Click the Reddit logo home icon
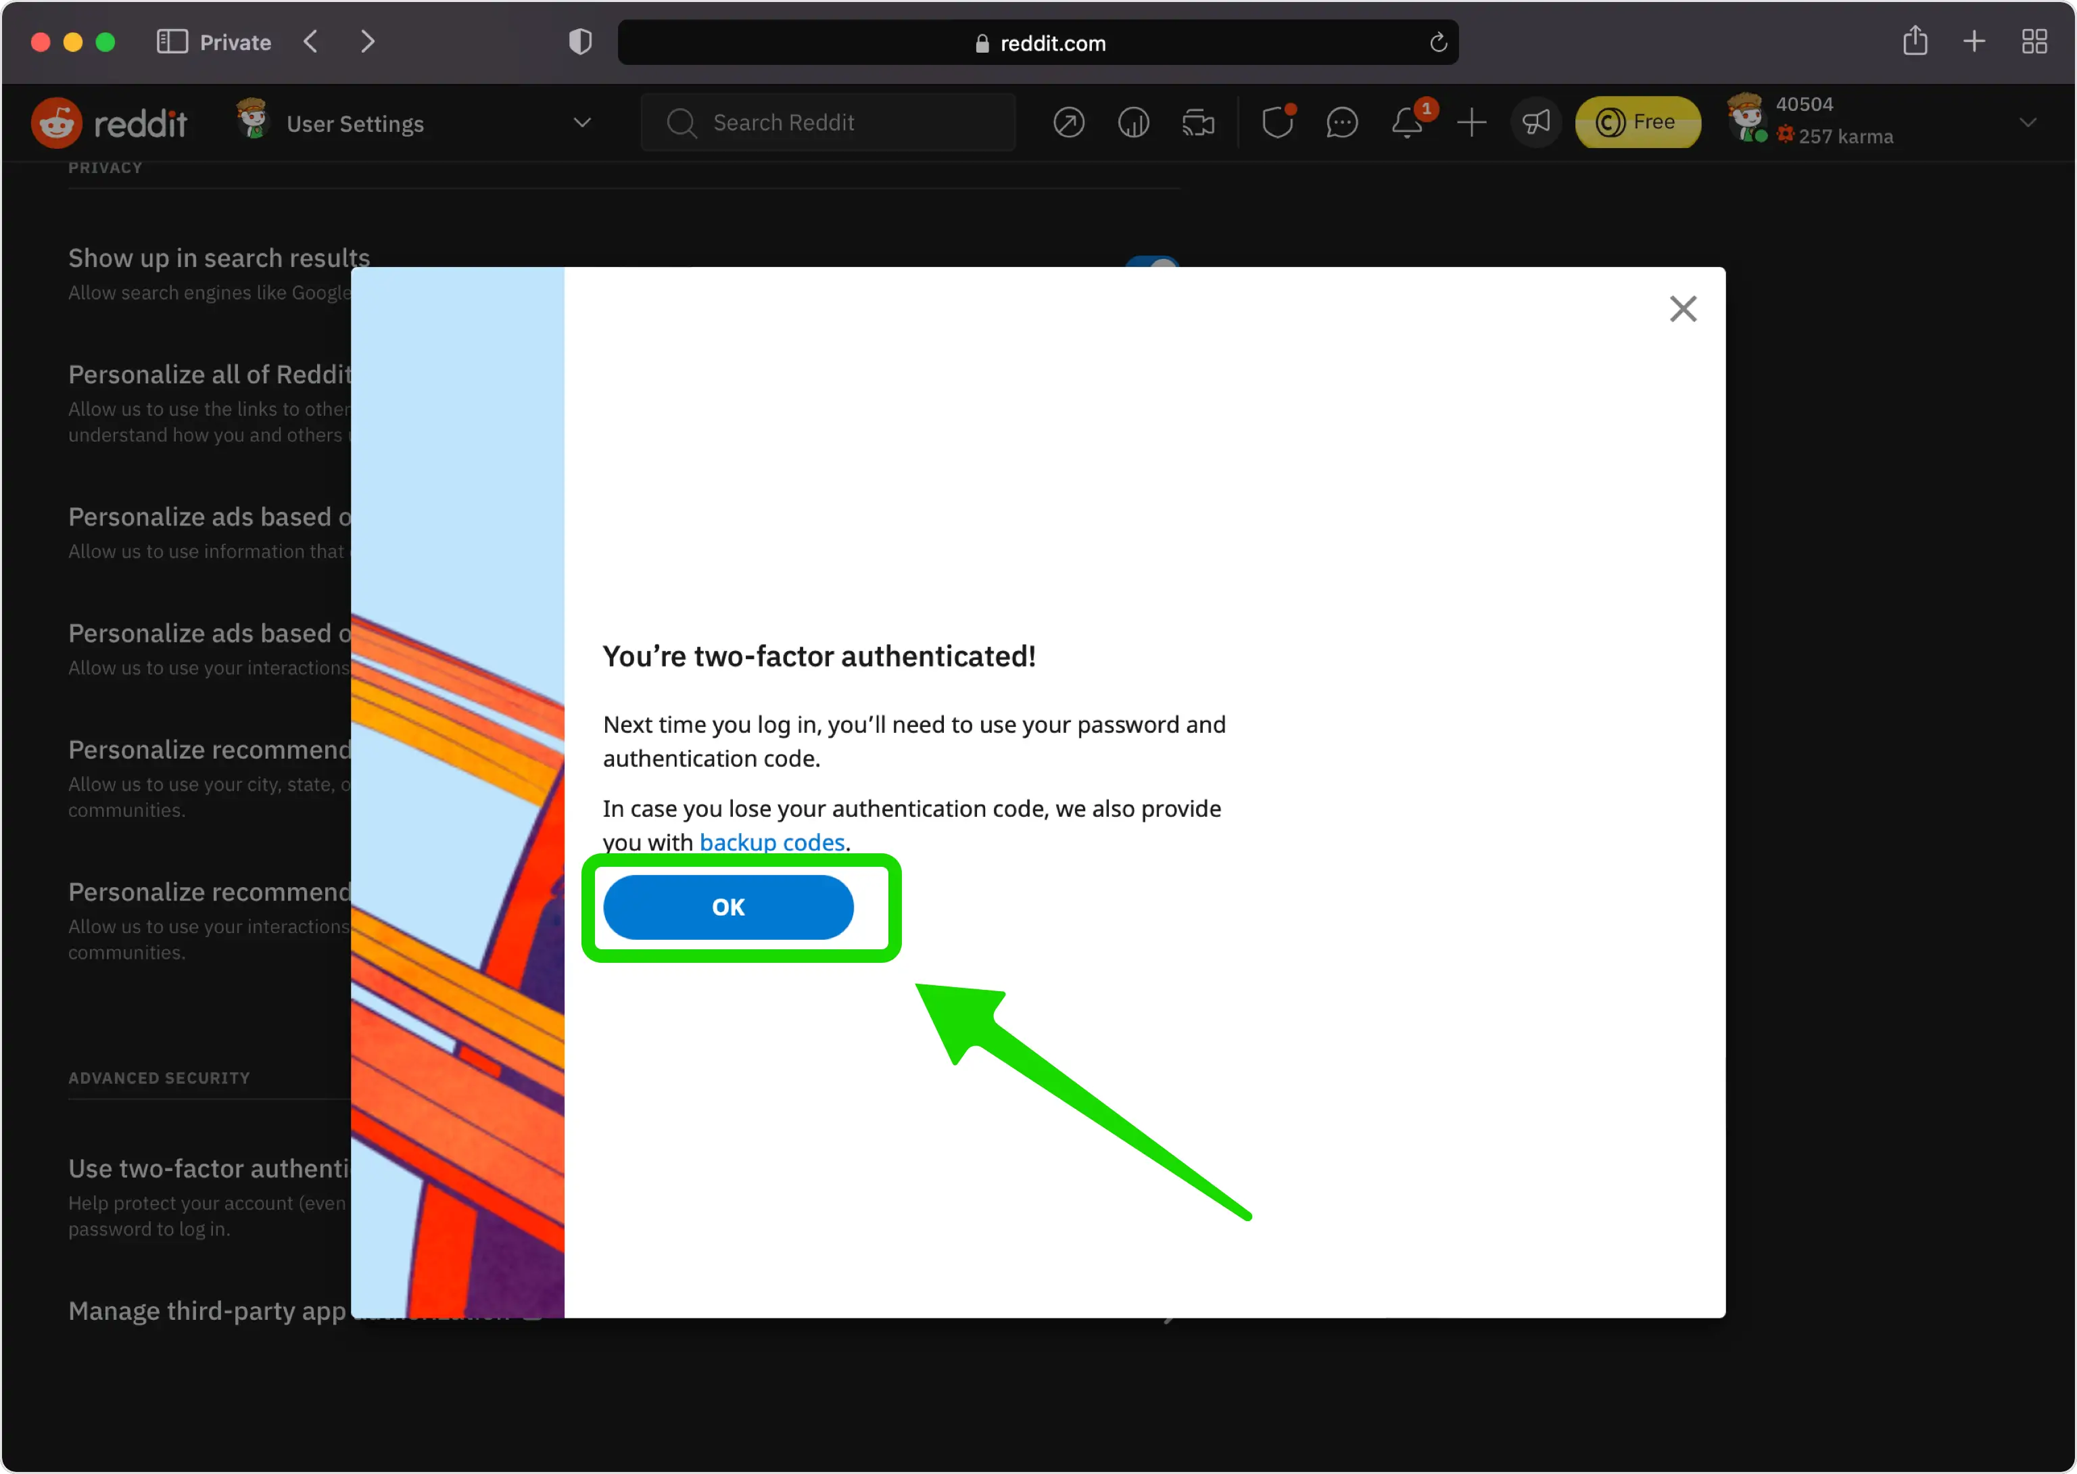Screen dimensions: 2077x1474 tap(56, 122)
